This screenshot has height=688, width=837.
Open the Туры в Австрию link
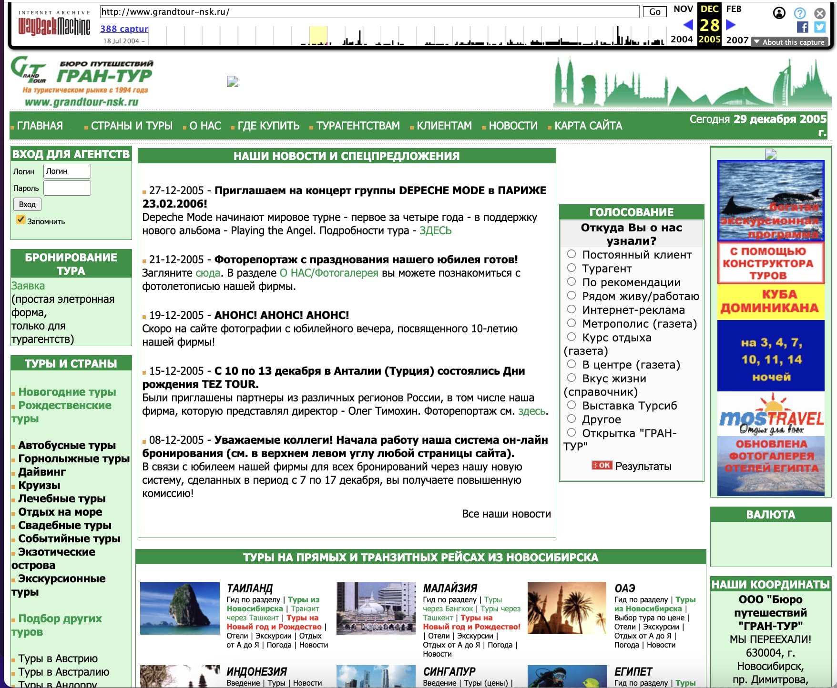(58, 658)
